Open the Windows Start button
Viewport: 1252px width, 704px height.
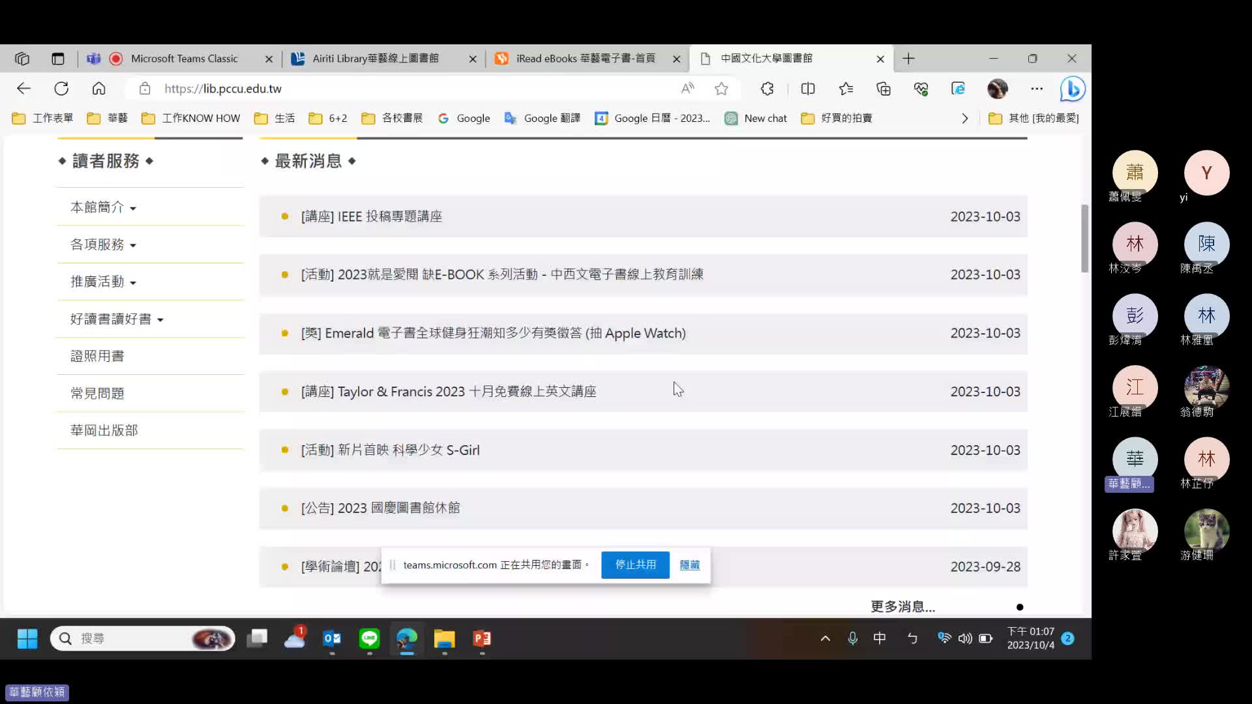tap(27, 639)
